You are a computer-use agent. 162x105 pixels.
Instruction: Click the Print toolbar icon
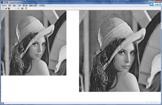click(22, 8)
